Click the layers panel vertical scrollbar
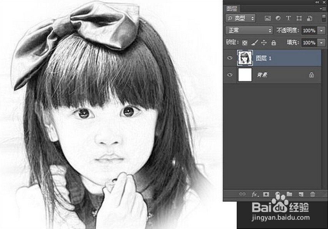The image size is (328, 229). click(324, 119)
